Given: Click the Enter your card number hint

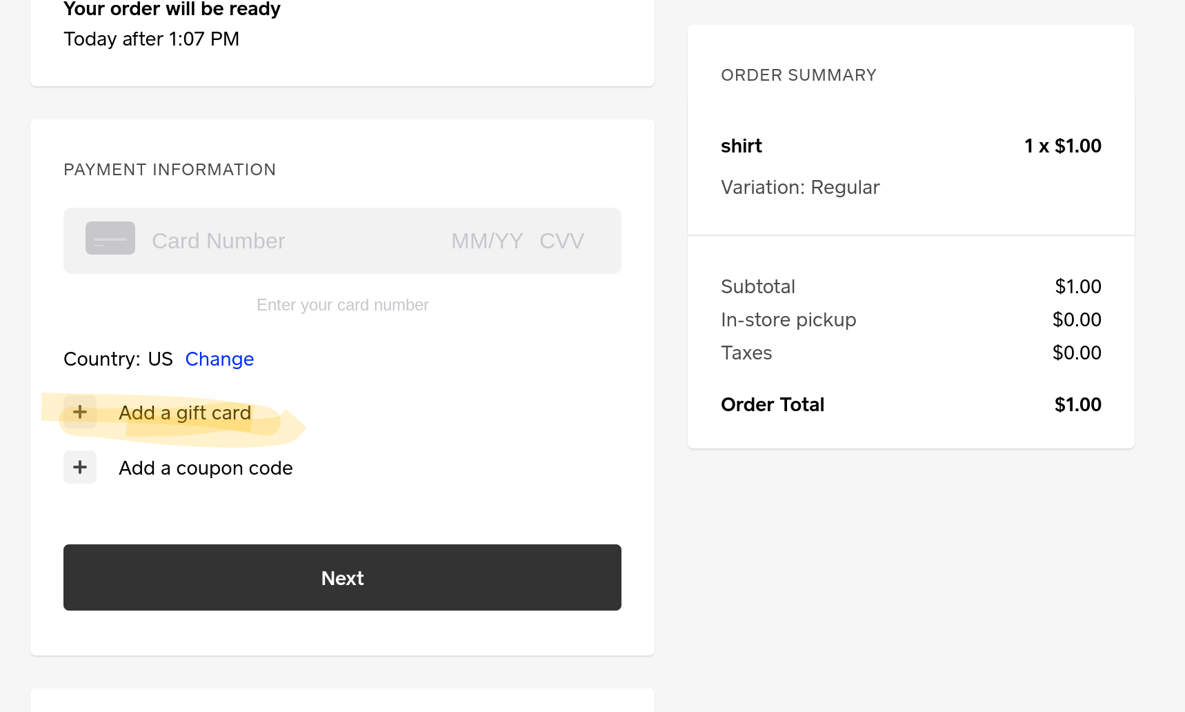Looking at the screenshot, I should pos(343,305).
